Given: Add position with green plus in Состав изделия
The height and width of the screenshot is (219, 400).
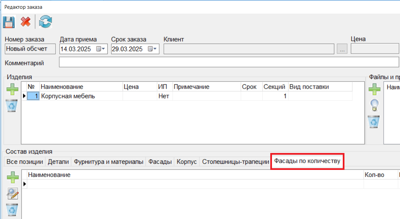Looking at the screenshot, I should click(x=13, y=177).
